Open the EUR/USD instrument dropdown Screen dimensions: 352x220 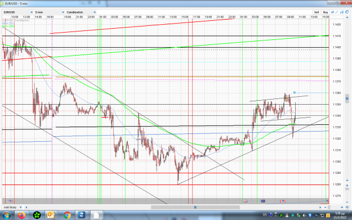pos(18,12)
